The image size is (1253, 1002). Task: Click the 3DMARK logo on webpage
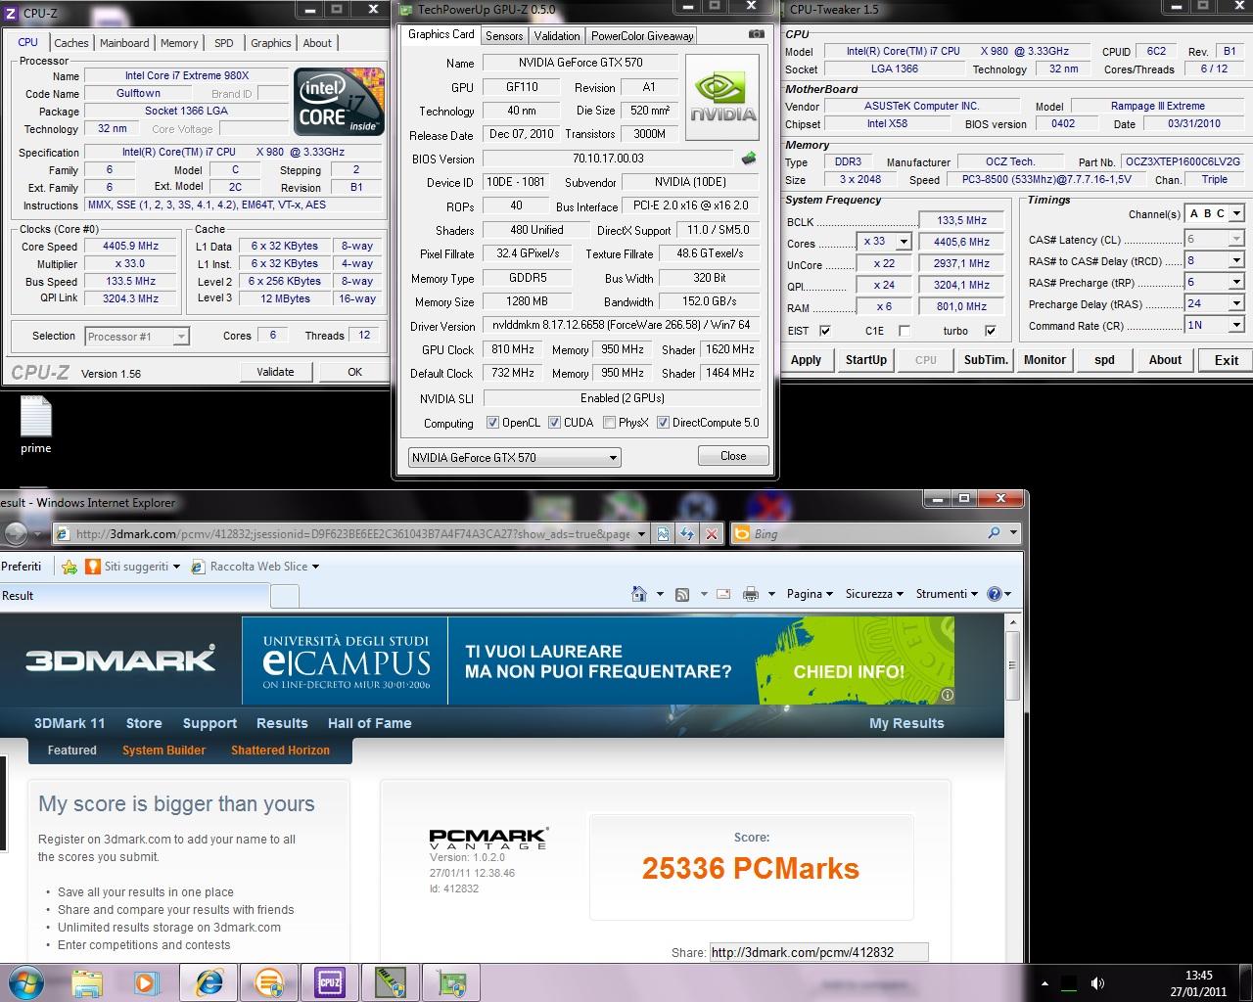(x=120, y=660)
